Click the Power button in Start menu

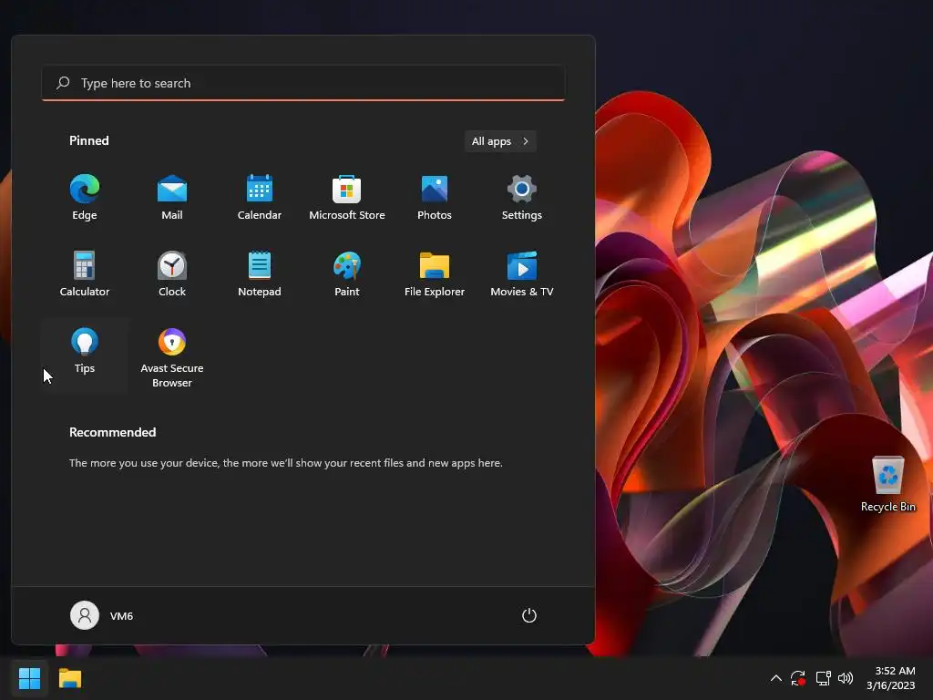pyautogui.click(x=529, y=615)
